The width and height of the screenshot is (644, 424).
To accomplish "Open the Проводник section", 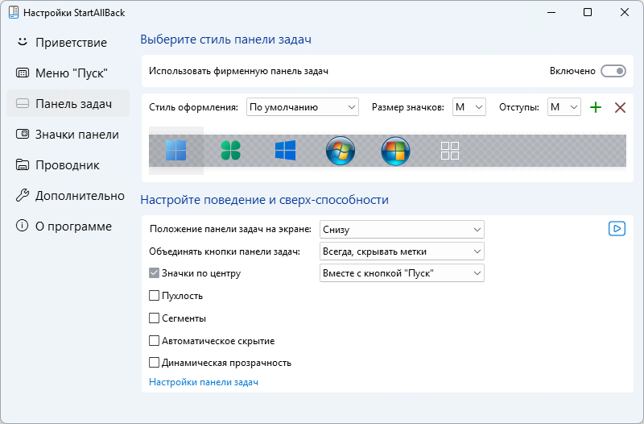I will [67, 164].
